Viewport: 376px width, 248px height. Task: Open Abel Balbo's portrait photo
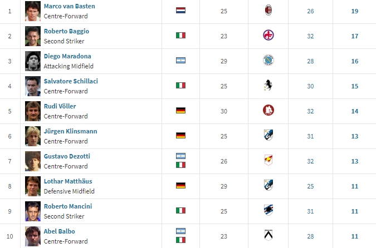33,236
